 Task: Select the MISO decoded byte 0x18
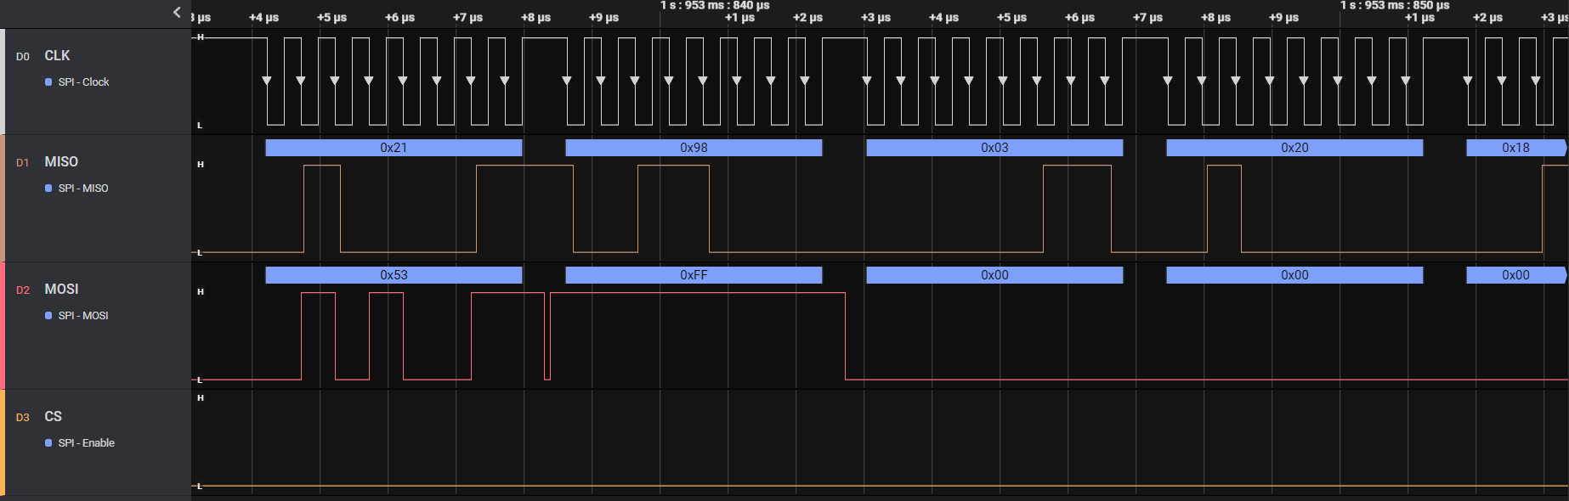tap(1516, 148)
